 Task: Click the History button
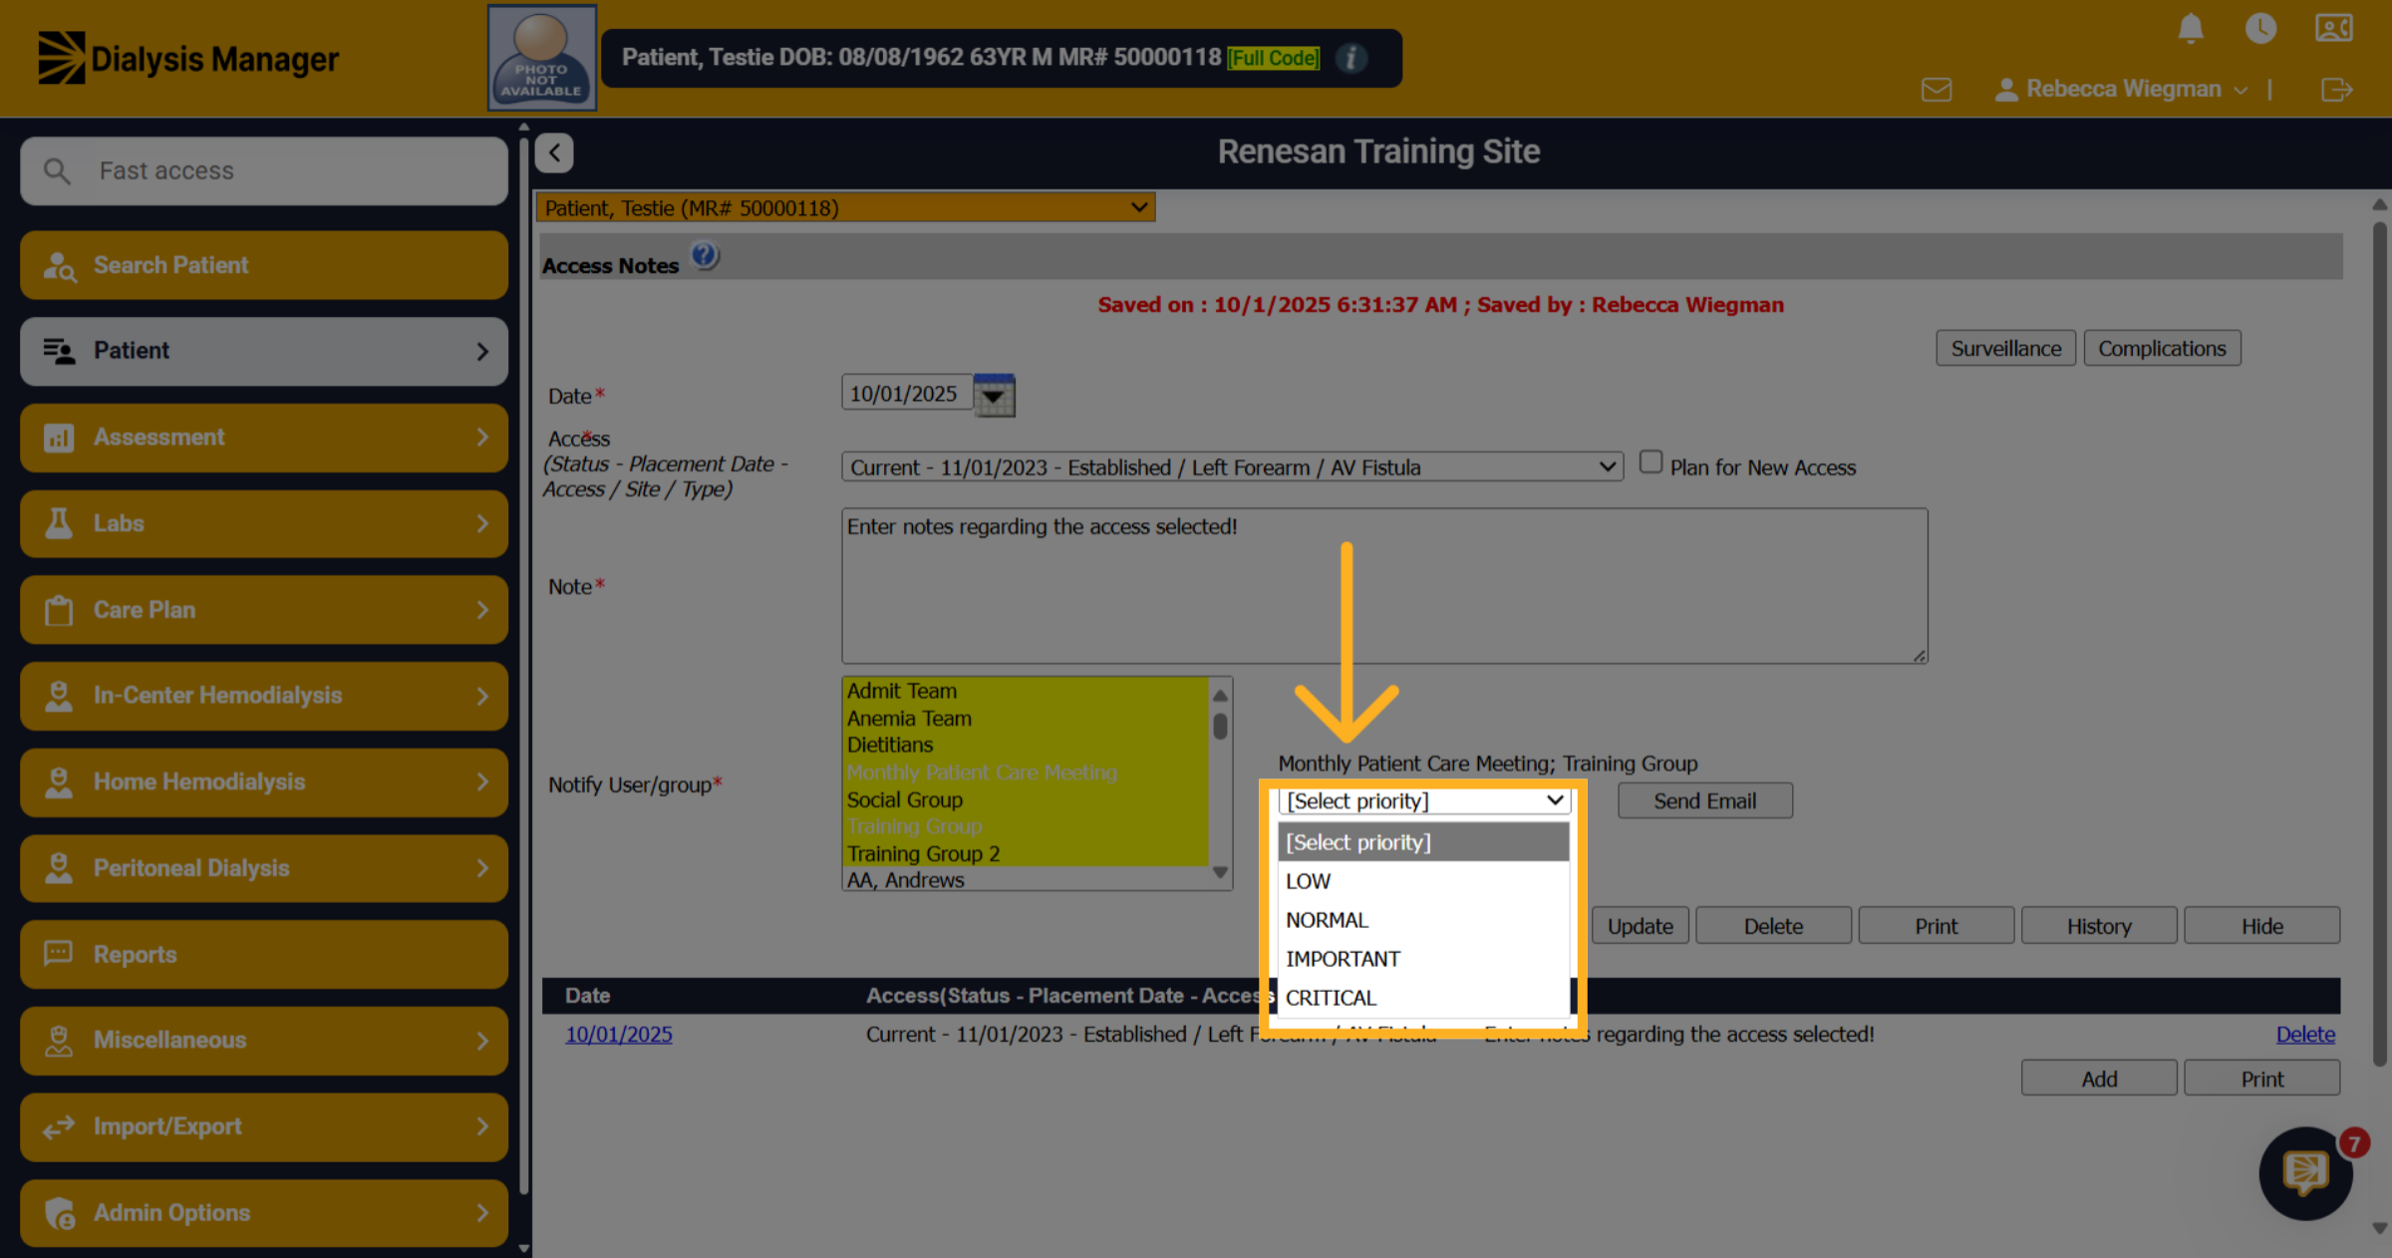tap(2099, 926)
